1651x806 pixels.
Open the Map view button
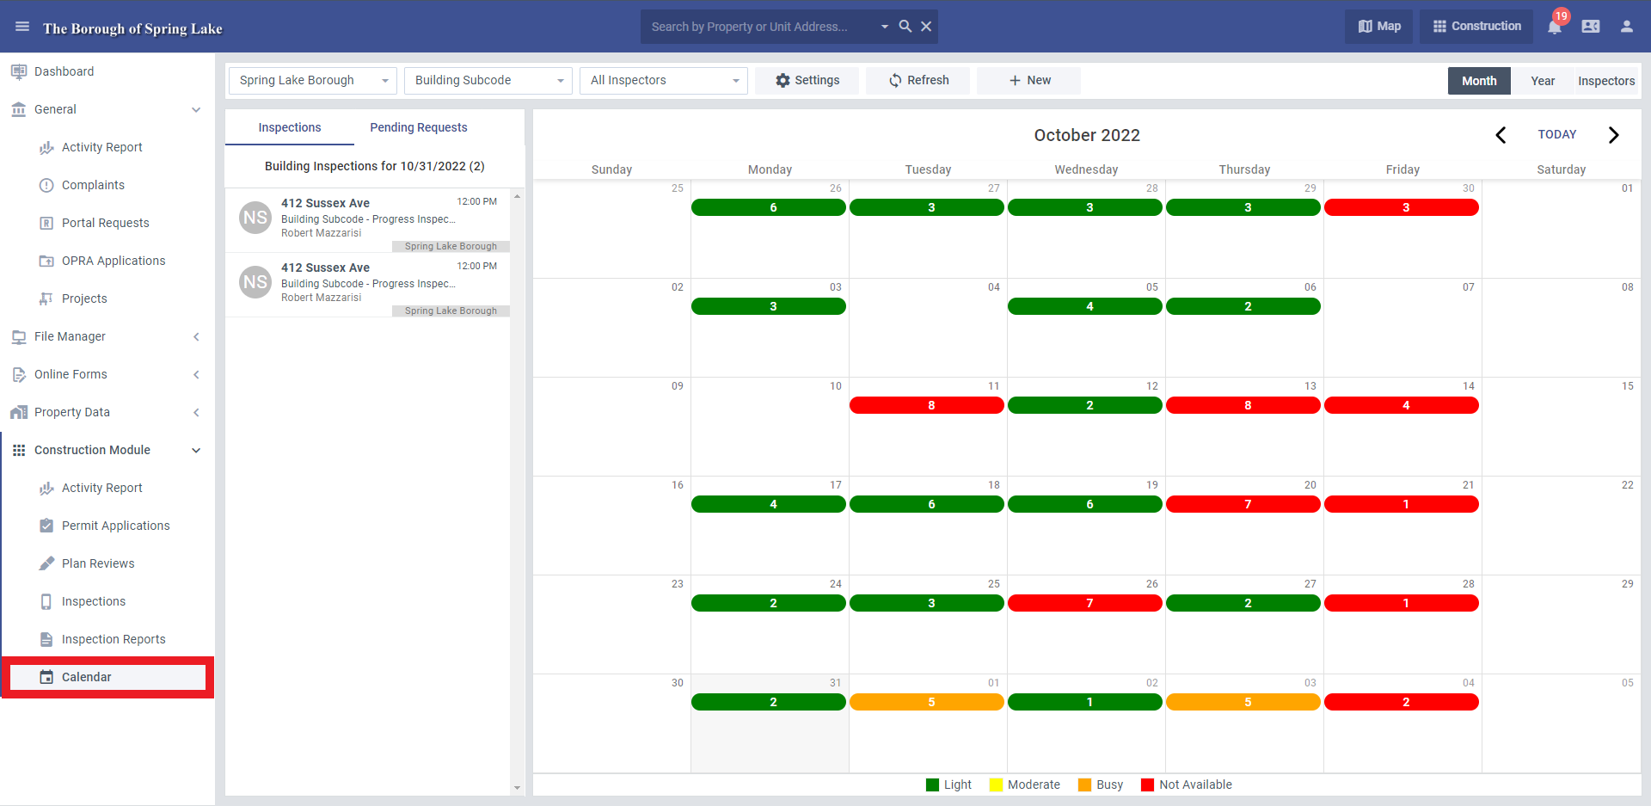pos(1379,27)
